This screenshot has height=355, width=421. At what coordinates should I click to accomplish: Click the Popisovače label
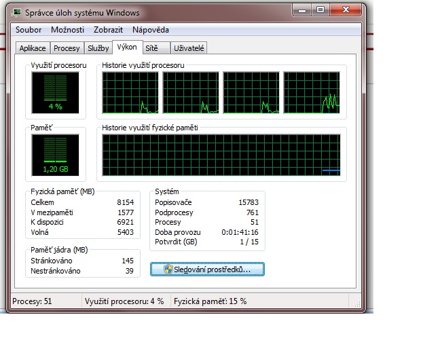(x=173, y=202)
